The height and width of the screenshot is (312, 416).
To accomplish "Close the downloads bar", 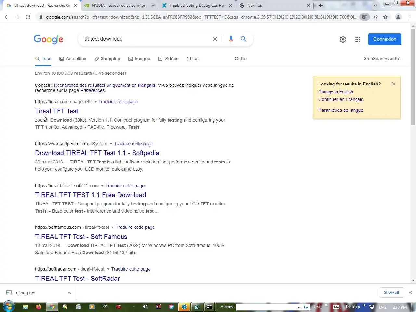I will pos(410,292).
